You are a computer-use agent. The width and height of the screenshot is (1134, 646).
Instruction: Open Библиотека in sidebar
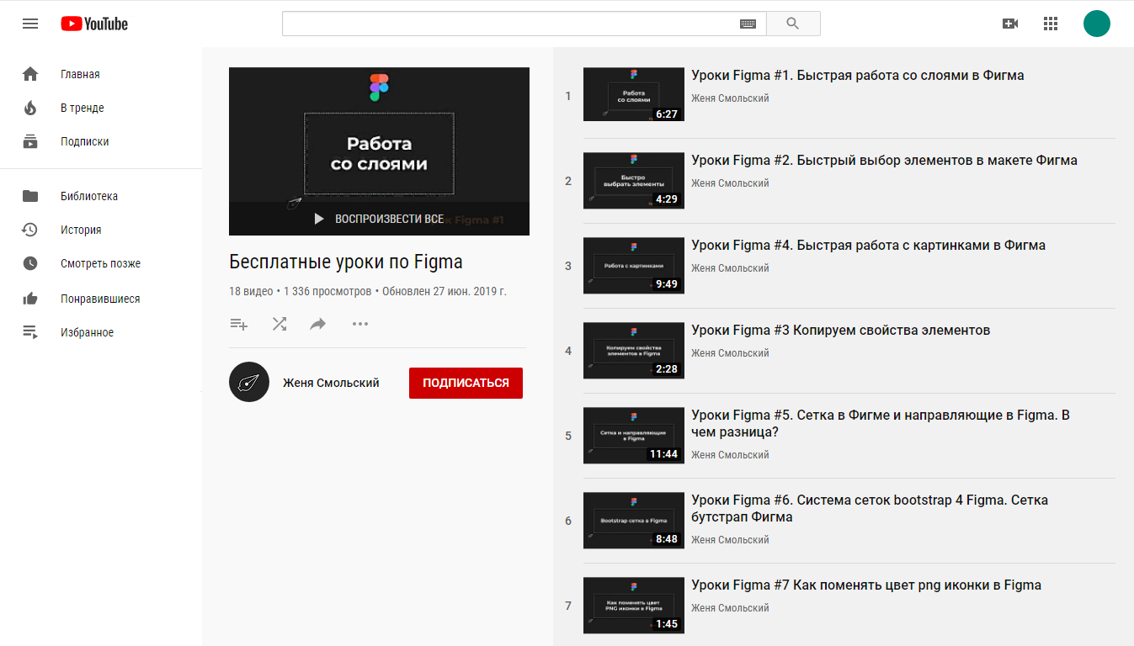point(89,196)
